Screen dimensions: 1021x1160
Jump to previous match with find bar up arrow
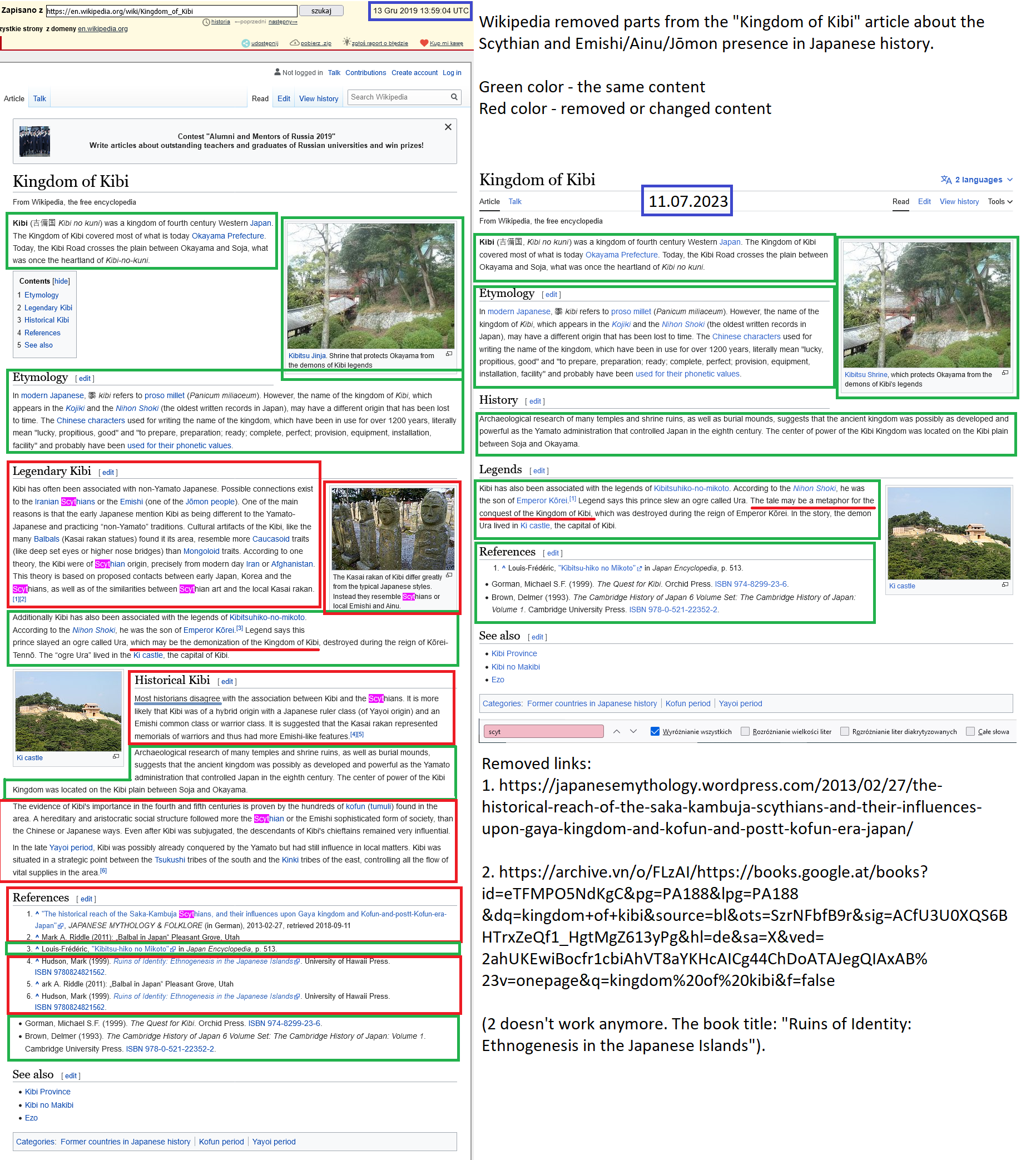point(617,731)
